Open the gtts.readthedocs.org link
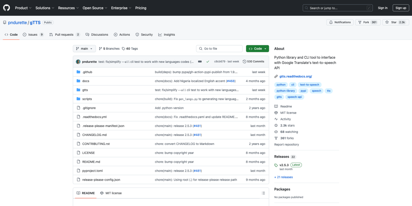The width and height of the screenshot is (412, 206). pyautogui.click(x=295, y=77)
